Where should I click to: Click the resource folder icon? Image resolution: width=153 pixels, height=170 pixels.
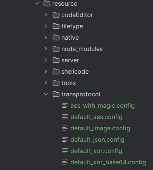tap(47, 3)
